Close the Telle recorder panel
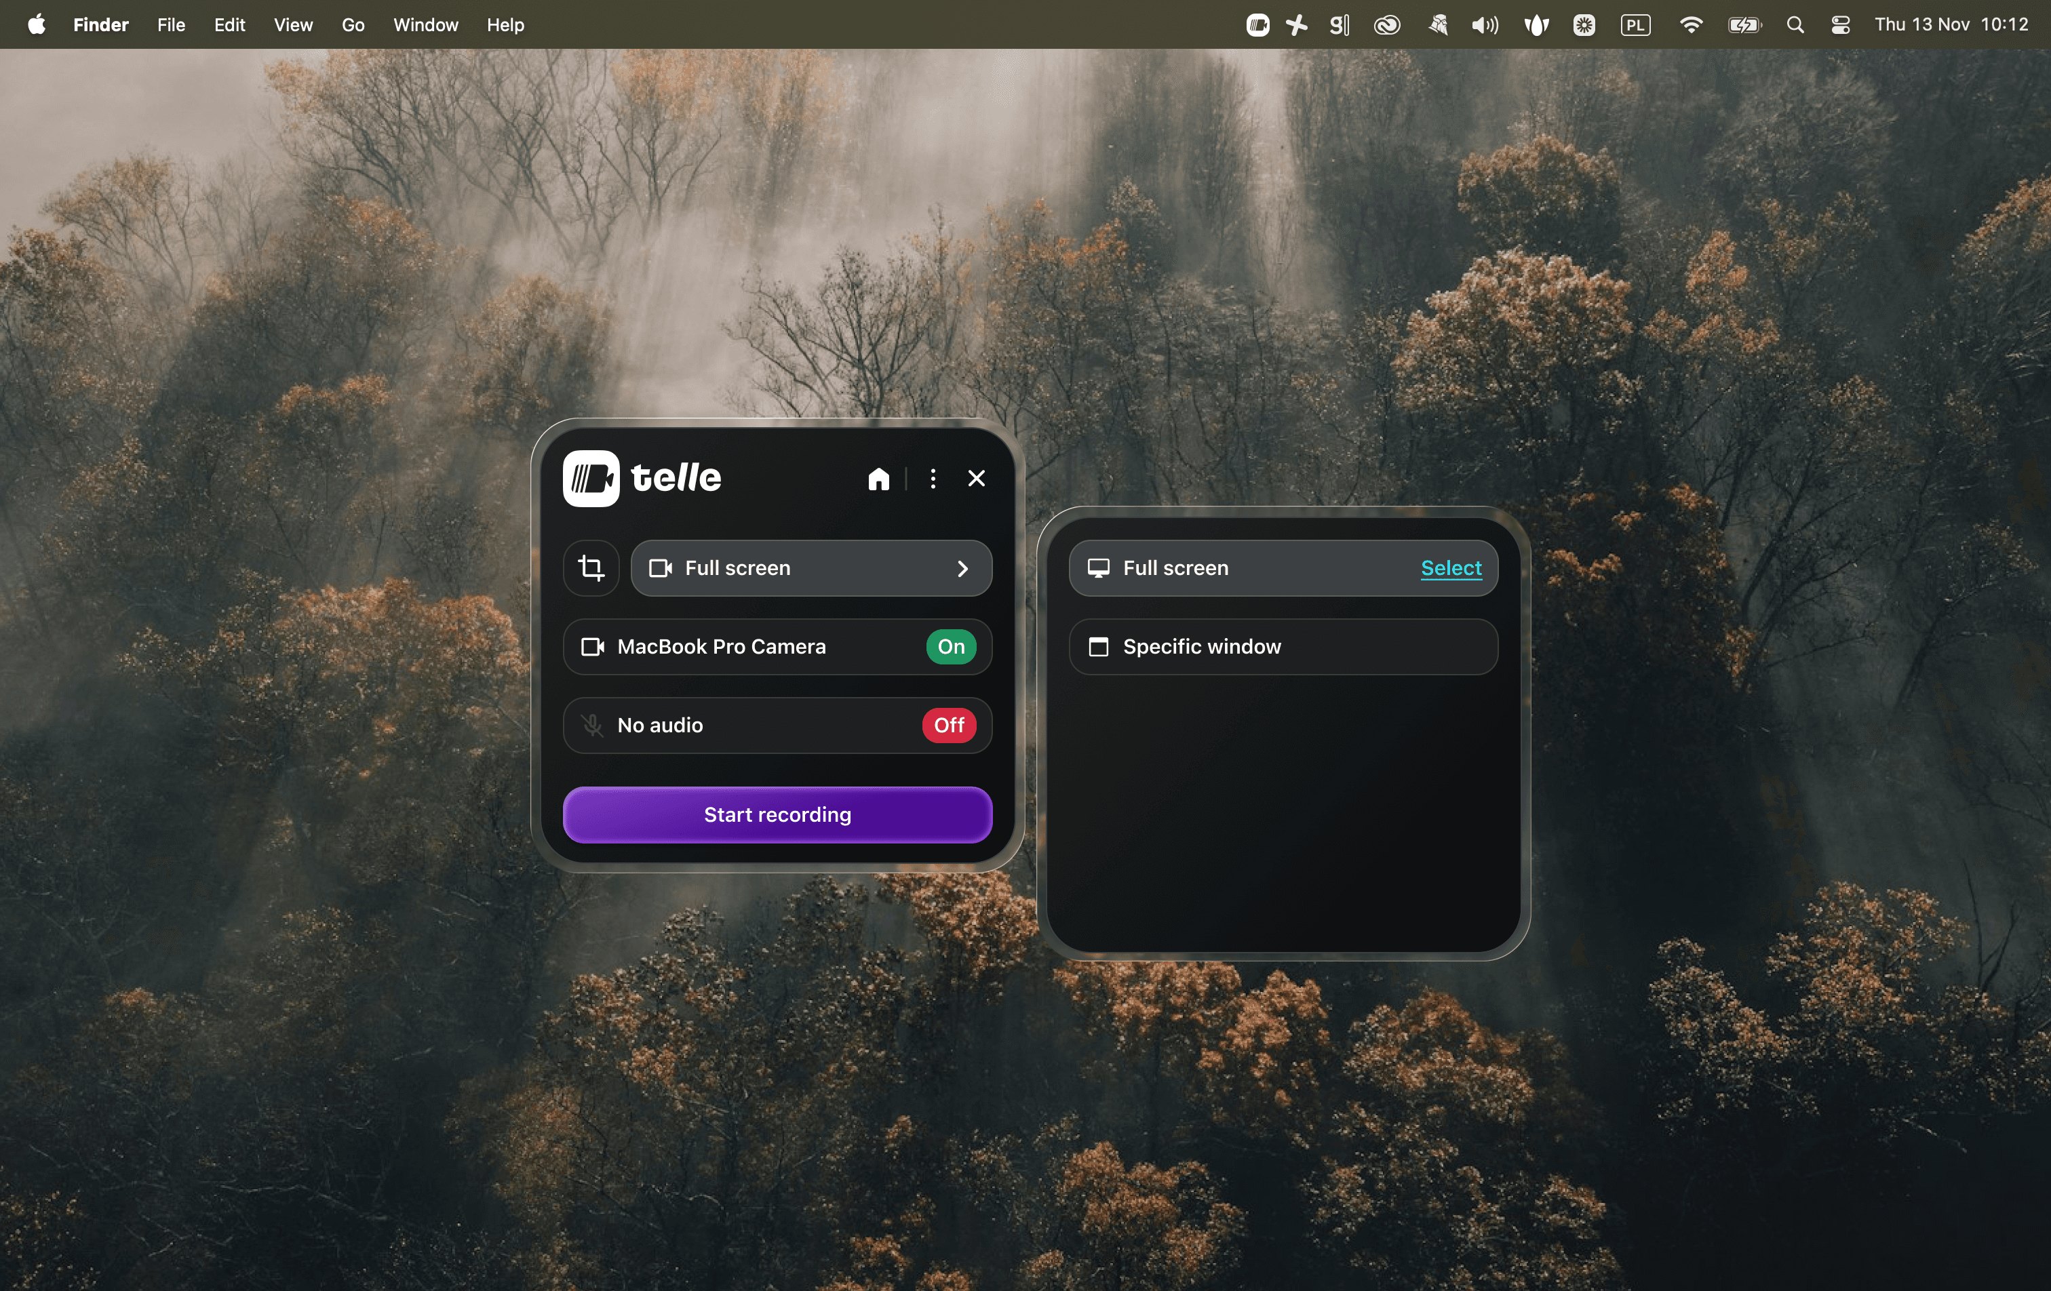Viewport: 2051px width, 1291px height. (x=976, y=479)
